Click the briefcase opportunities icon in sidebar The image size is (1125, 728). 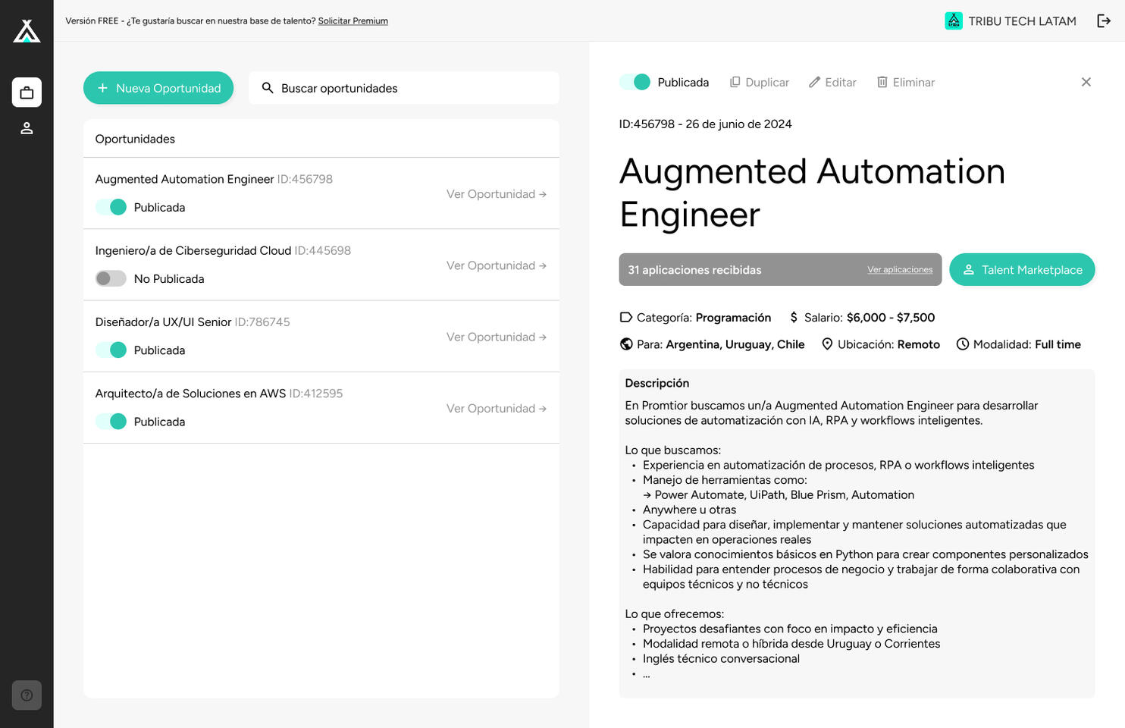pos(27,93)
